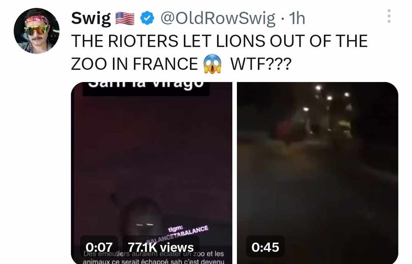Open the @OldRowSwig handle link
412x264 pixels.
(218, 19)
